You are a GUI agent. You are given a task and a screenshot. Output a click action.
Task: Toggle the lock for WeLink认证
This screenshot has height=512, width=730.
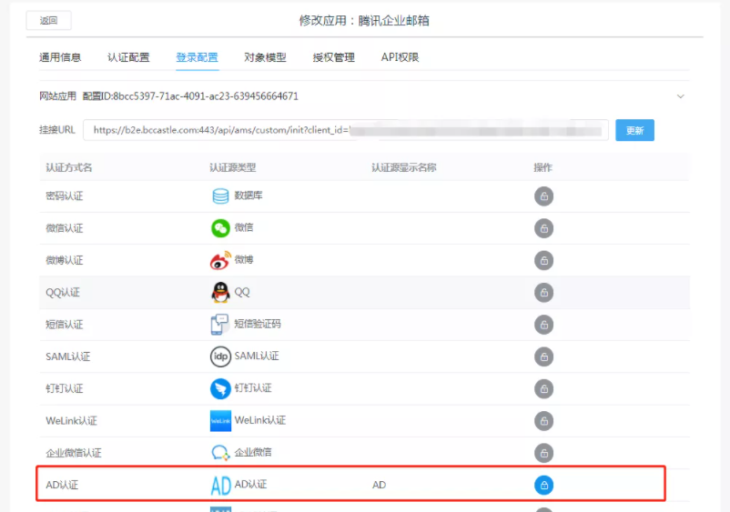point(543,421)
